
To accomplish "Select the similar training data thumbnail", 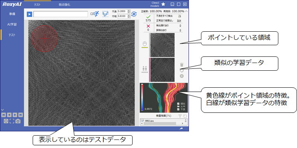I will coord(162,70).
